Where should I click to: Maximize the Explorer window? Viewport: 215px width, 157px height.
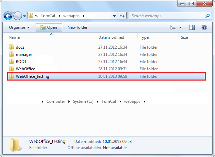[192, 3]
